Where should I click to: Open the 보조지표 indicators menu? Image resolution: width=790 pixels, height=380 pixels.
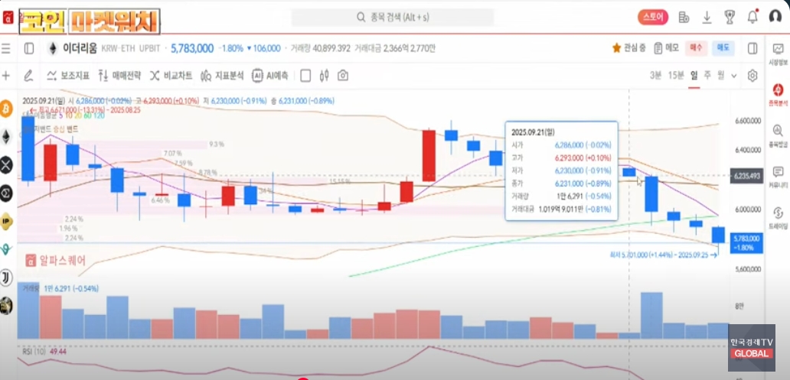(68, 76)
